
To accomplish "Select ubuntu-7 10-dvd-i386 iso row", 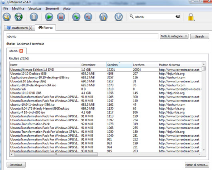I will [106, 112].
